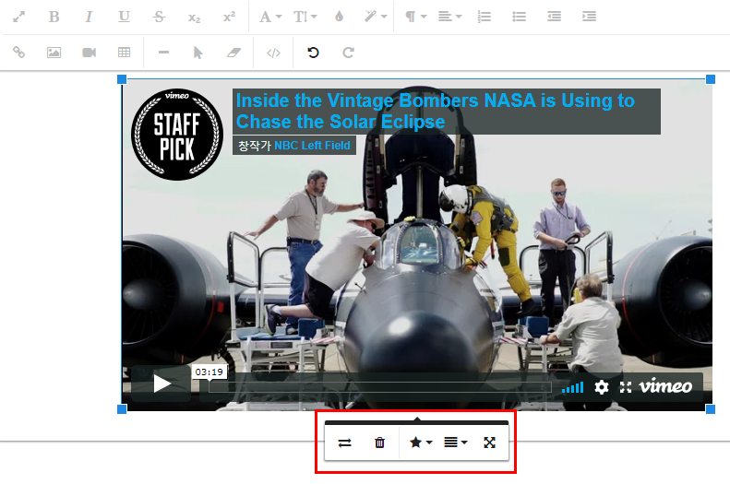Click the video size icon in popup
730x484 pixels.
(x=490, y=443)
